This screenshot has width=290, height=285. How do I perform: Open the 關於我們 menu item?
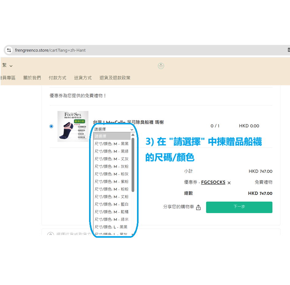32,78
